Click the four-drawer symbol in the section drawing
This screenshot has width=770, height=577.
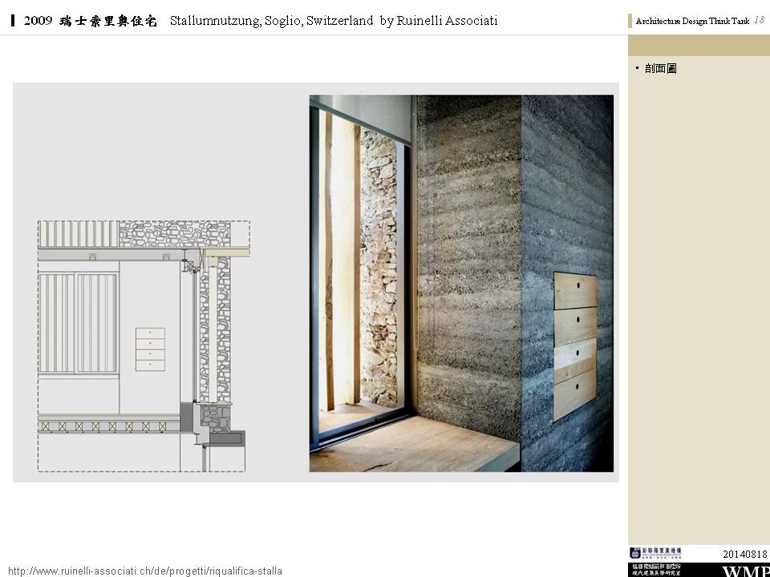pyautogui.click(x=150, y=349)
